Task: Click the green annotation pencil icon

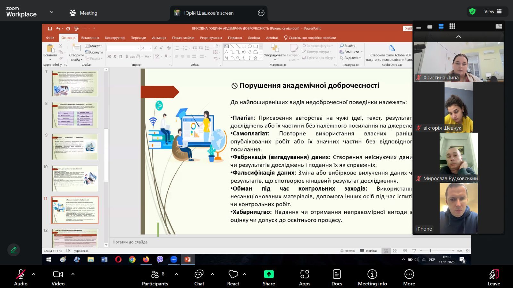Action: coord(13,250)
